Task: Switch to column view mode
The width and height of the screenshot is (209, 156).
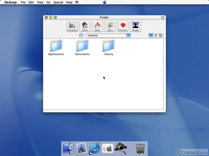Action: [x=161, y=35]
